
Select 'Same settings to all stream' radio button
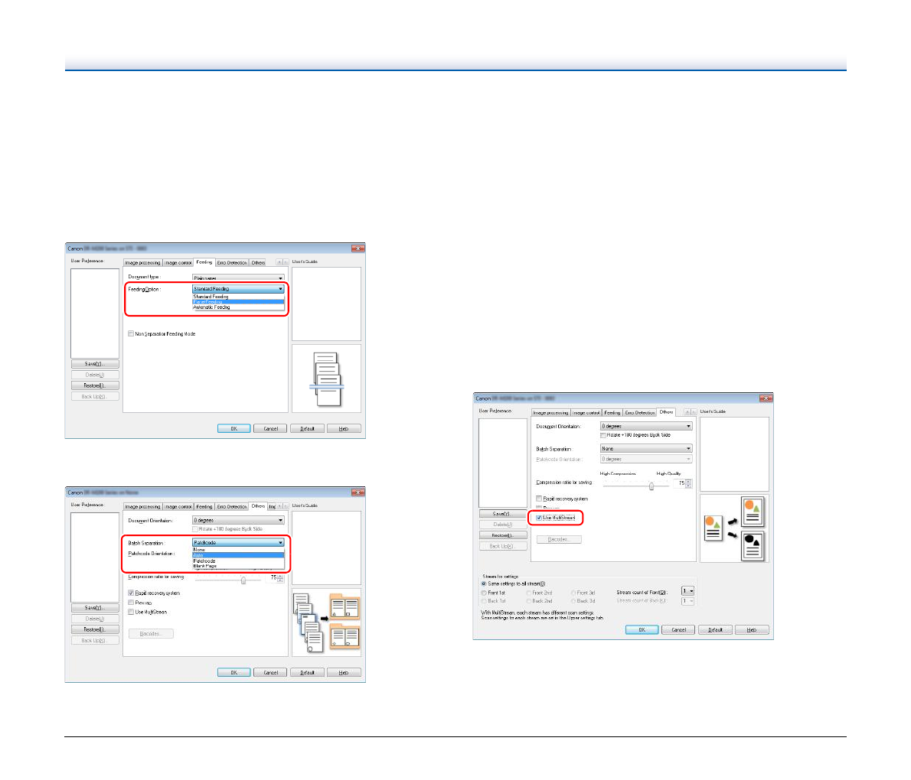pos(484,583)
